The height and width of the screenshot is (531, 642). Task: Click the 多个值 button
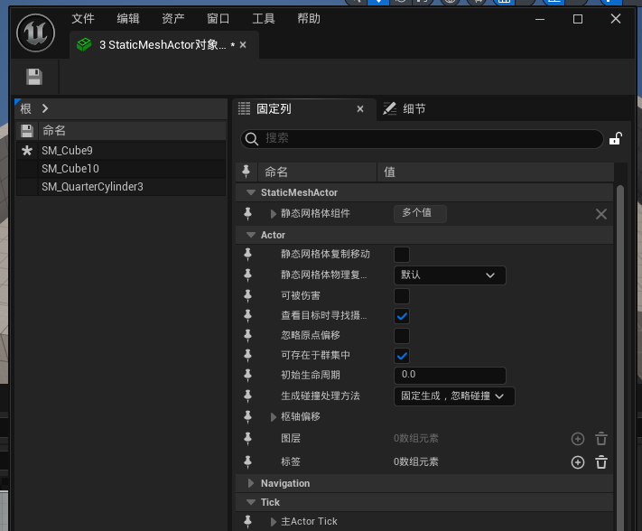click(420, 214)
